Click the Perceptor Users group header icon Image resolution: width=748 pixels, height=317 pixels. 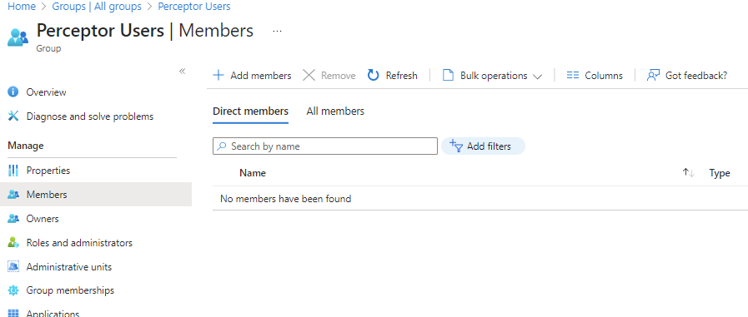tap(18, 37)
